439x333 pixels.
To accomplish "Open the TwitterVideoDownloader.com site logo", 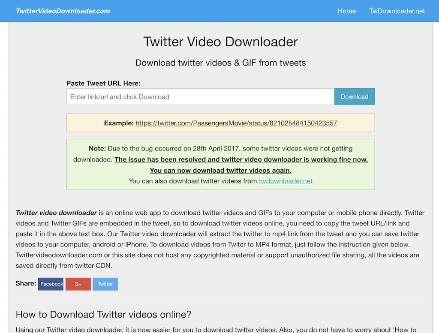I will point(63,11).
